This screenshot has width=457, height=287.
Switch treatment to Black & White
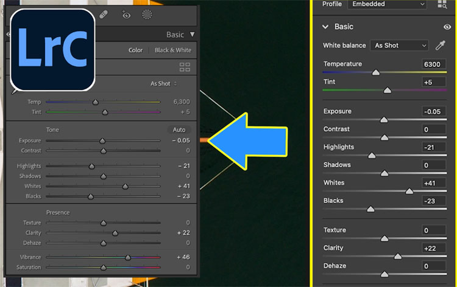[173, 50]
